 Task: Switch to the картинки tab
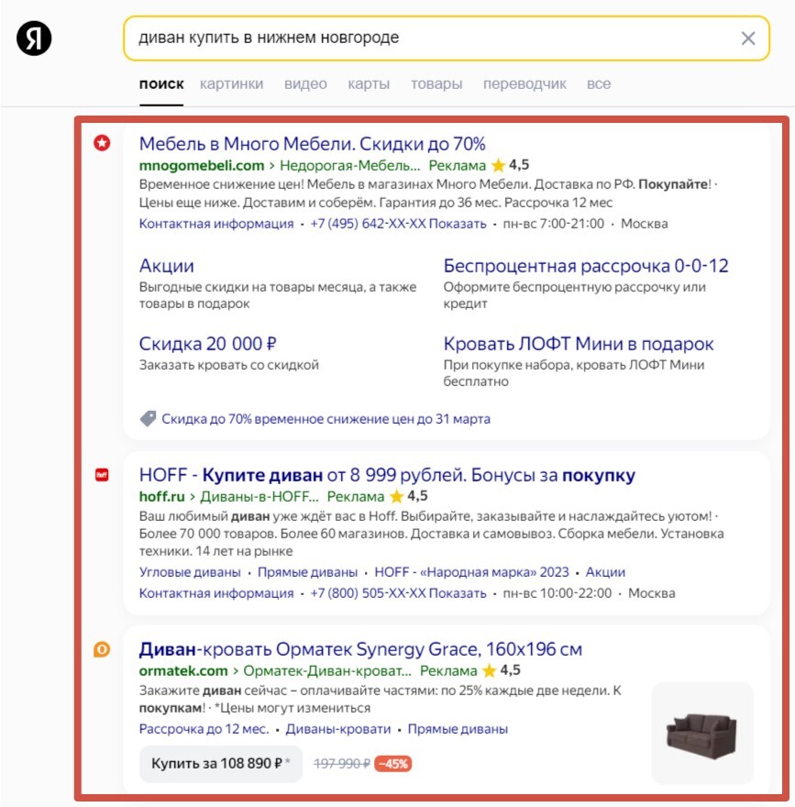pyautogui.click(x=232, y=83)
